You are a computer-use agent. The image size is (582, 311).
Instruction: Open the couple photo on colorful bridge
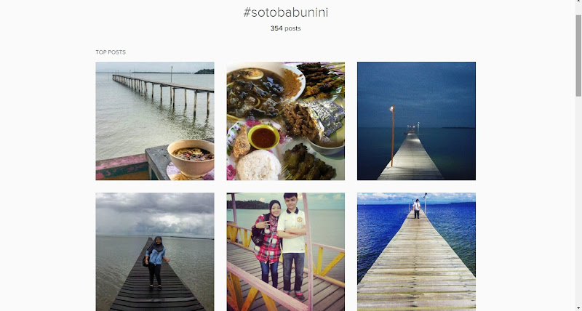(x=285, y=251)
